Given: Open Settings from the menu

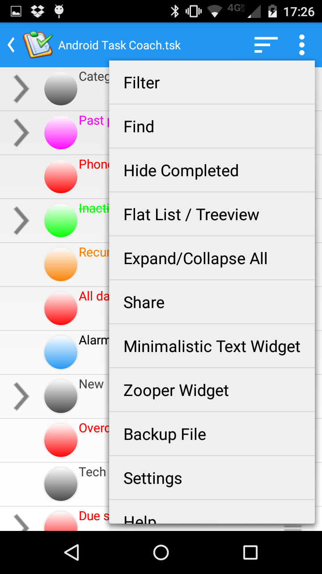Looking at the screenshot, I should (212, 478).
